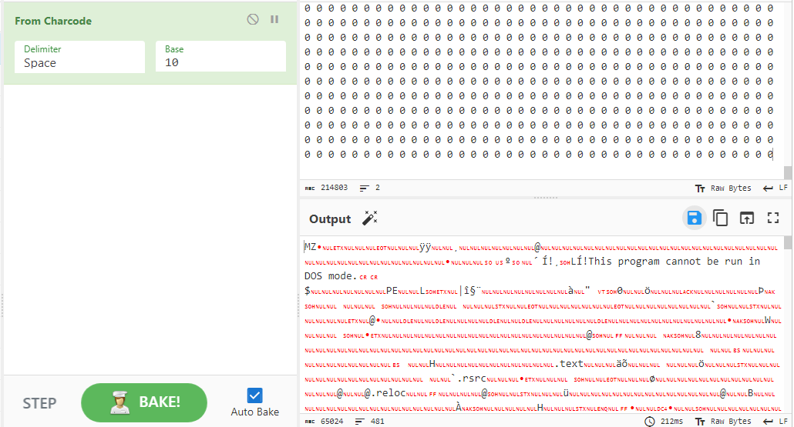Replace input with output icon

[x=747, y=219]
